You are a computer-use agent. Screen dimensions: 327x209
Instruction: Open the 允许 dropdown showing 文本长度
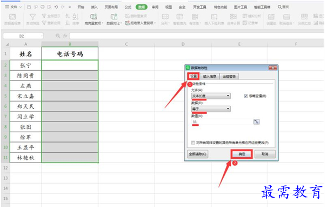[x=211, y=96]
